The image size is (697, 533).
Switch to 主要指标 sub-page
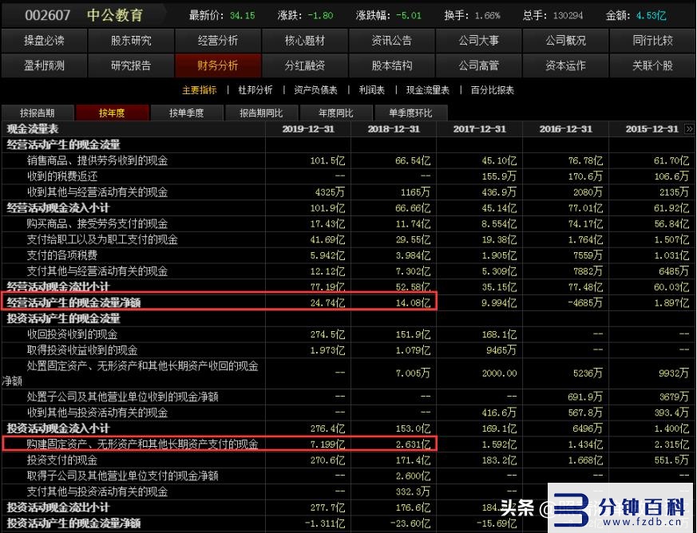tap(199, 90)
